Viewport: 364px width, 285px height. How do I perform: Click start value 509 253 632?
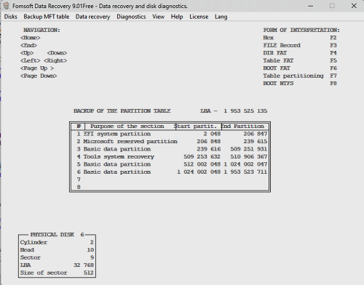click(x=202, y=156)
